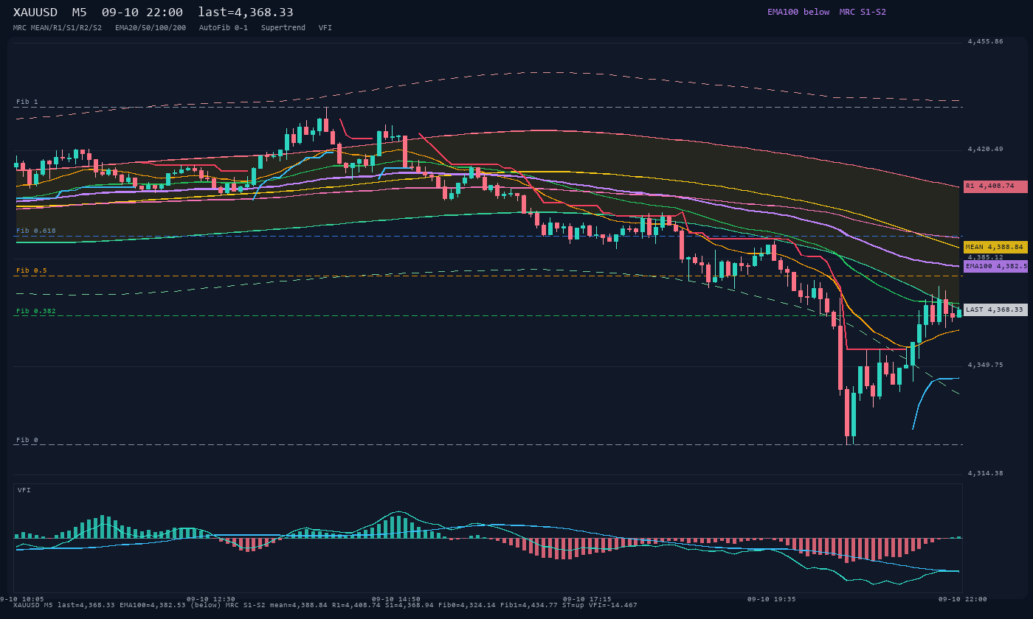
Task: Select the 'MRC MEAN/R1/S1/R2/S2' legend entry
Action: tap(58, 27)
